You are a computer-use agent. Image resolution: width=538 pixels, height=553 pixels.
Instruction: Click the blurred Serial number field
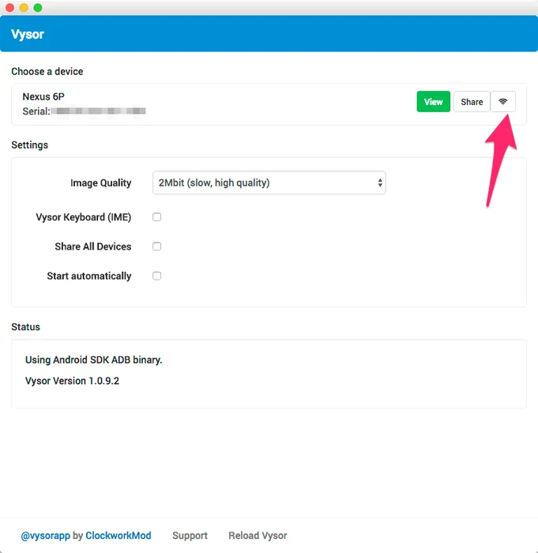click(98, 111)
